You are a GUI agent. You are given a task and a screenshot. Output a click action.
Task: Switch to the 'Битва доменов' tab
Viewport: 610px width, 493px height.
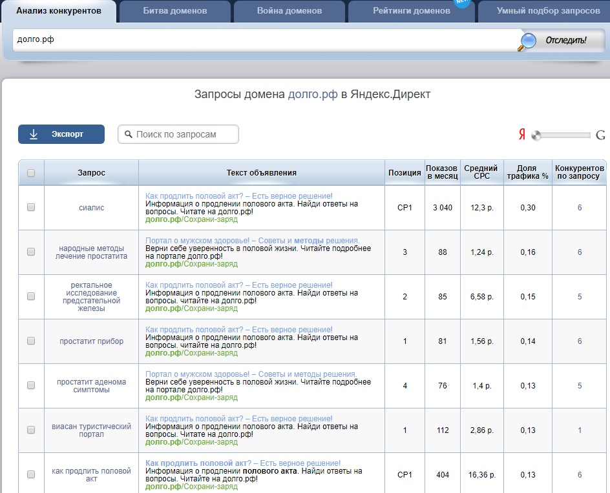coord(175,11)
